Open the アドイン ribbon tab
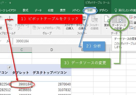Viewport: 136px width, 95px height. coord(76,10)
